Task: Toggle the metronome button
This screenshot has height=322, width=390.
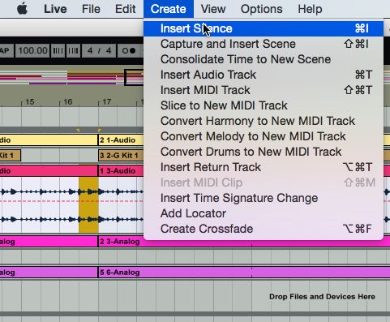Action: (130, 50)
